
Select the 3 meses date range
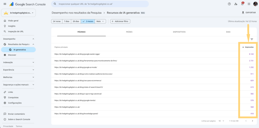click(x=88, y=21)
